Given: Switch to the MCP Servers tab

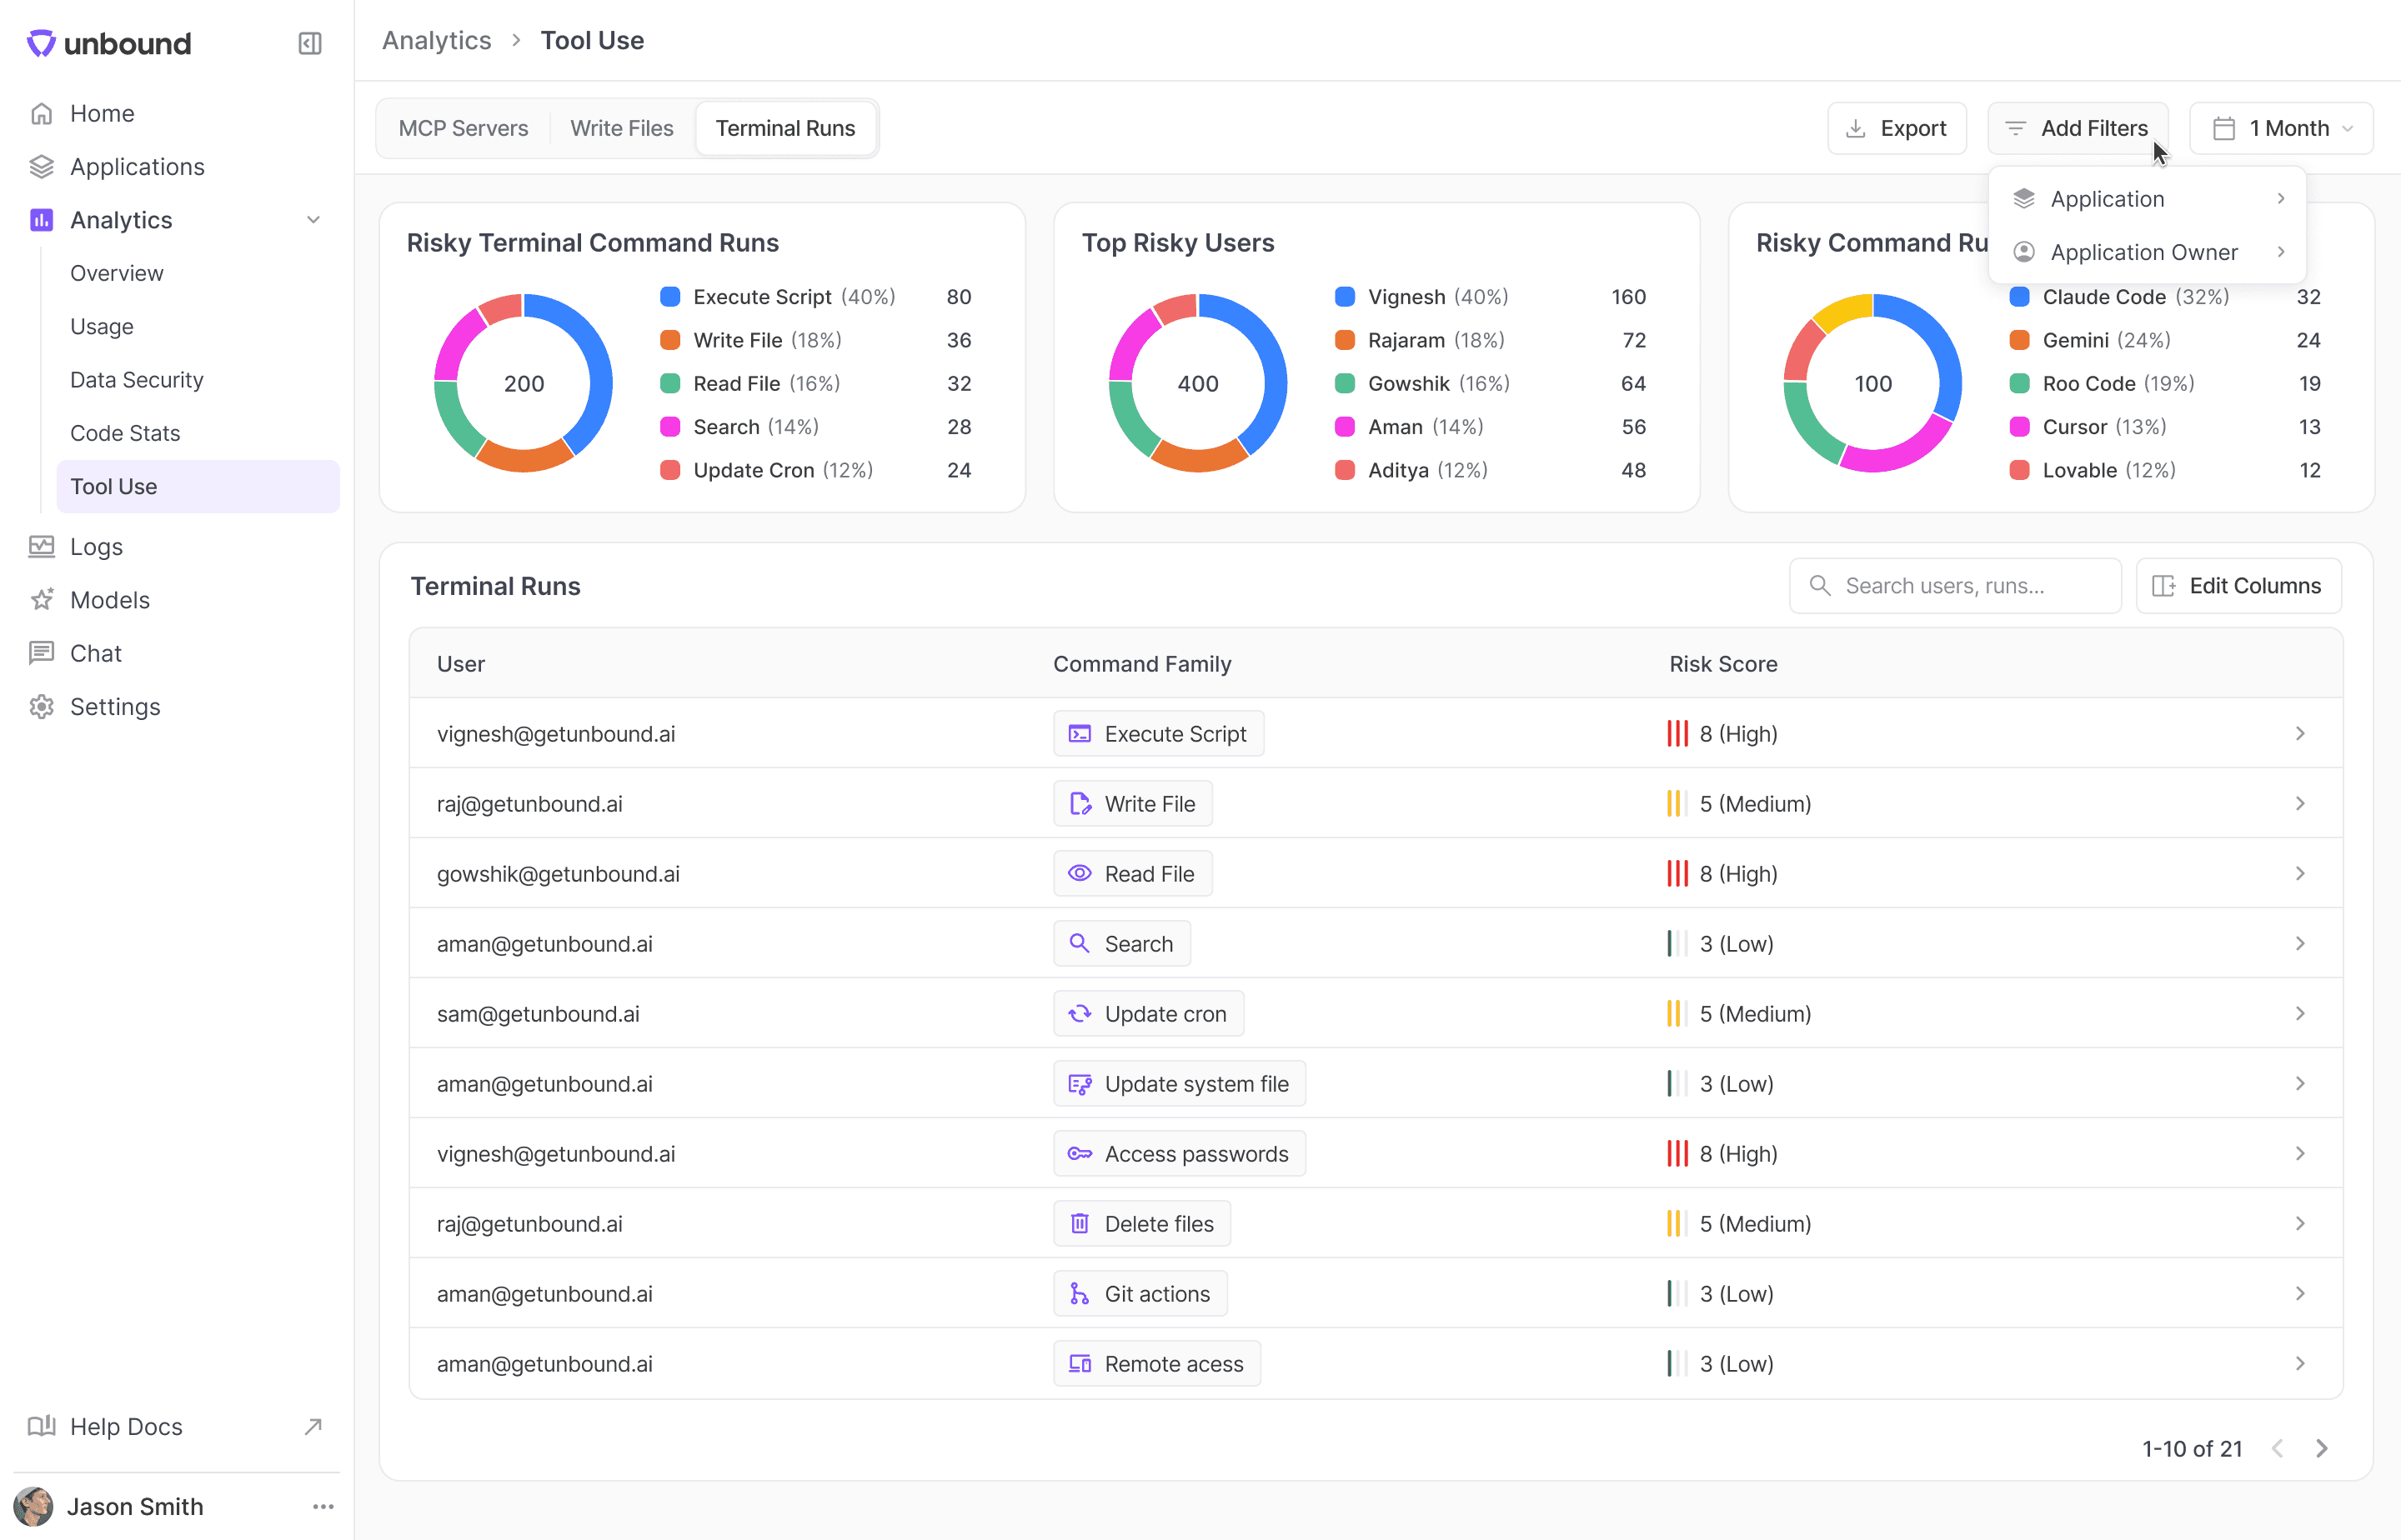Looking at the screenshot, I should pos(464,128).
